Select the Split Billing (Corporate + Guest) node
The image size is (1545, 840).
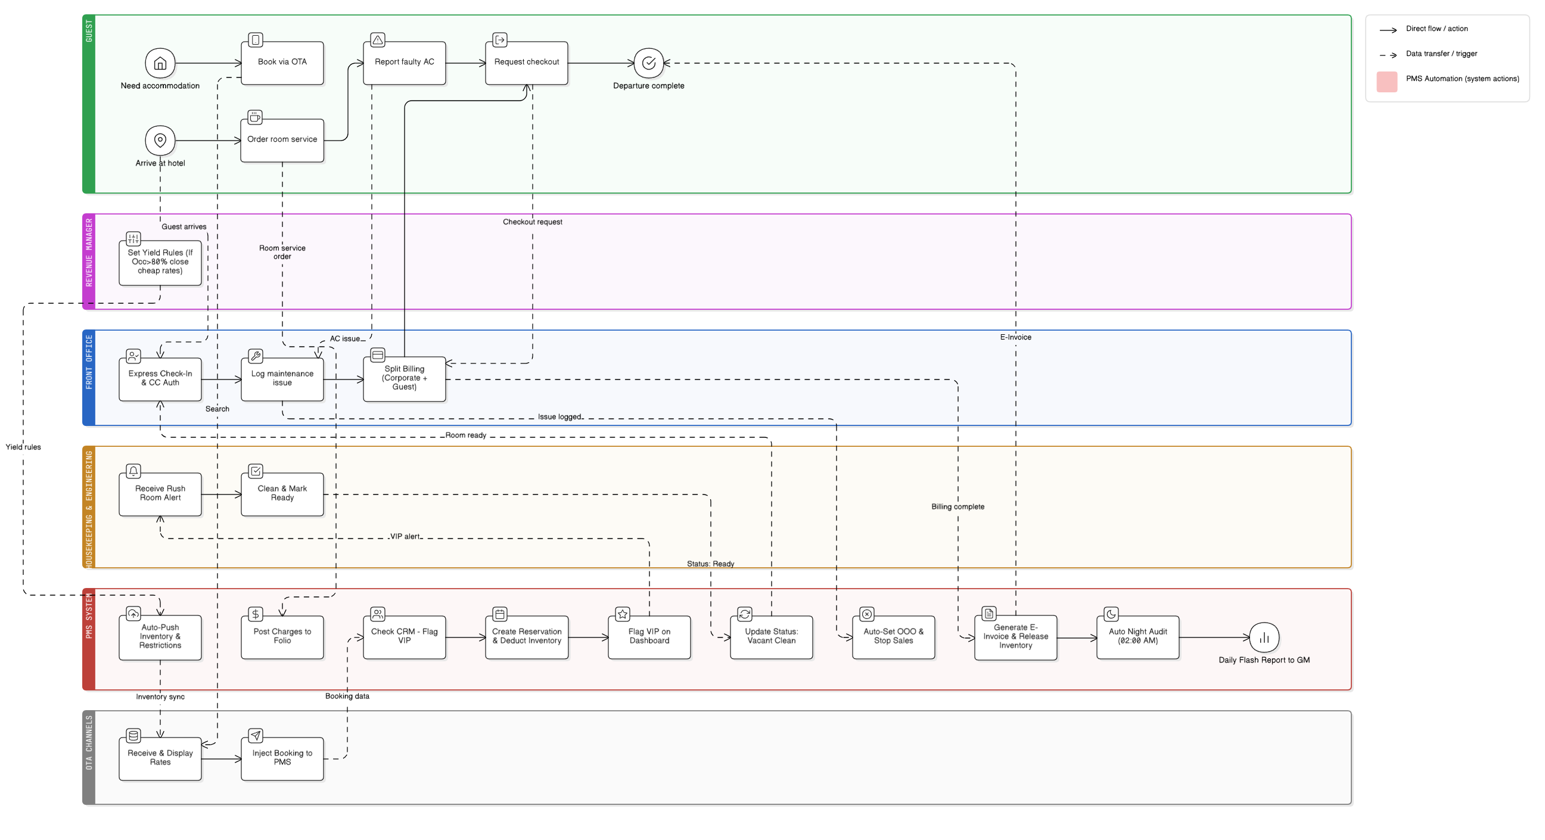[x=404, y=378]
